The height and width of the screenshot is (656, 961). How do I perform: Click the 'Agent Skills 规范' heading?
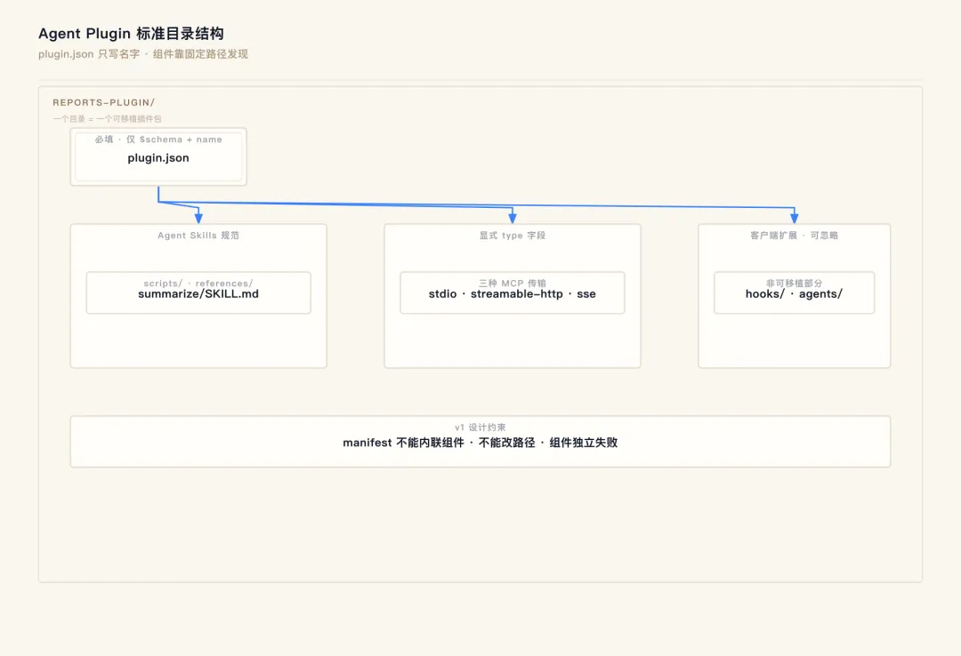[x=198, y=236]
